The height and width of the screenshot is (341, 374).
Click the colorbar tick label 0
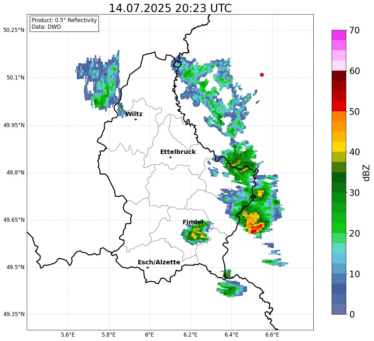tap(352, 314)
